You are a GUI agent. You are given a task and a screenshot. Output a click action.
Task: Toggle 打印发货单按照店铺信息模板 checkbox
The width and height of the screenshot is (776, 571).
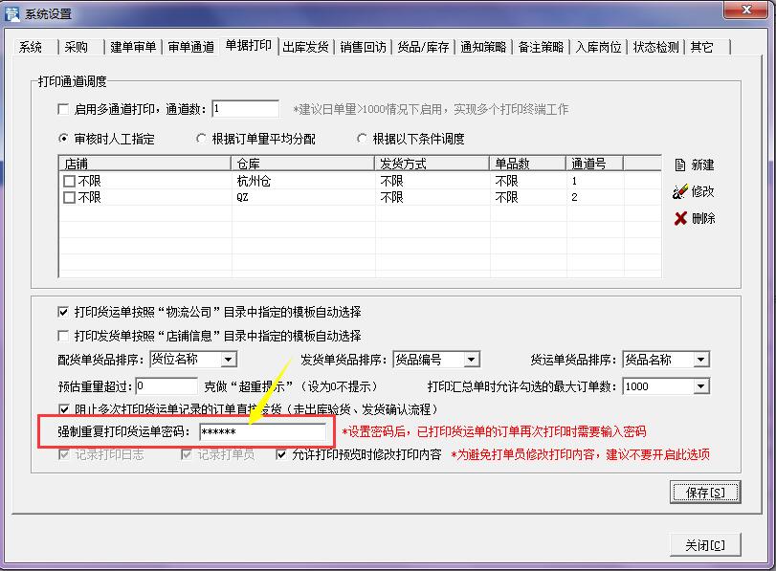[x=63, y=336]
